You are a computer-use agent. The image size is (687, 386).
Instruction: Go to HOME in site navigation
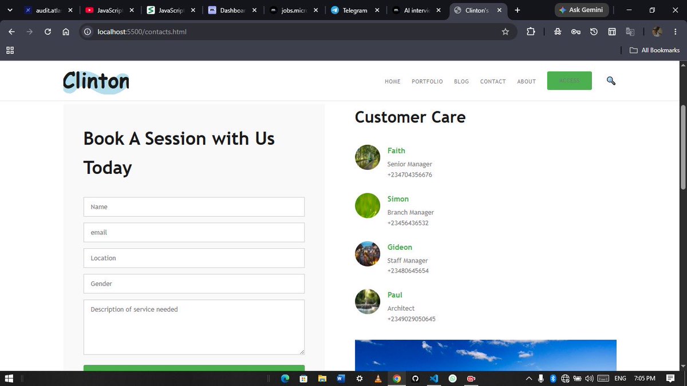[393, 82]
